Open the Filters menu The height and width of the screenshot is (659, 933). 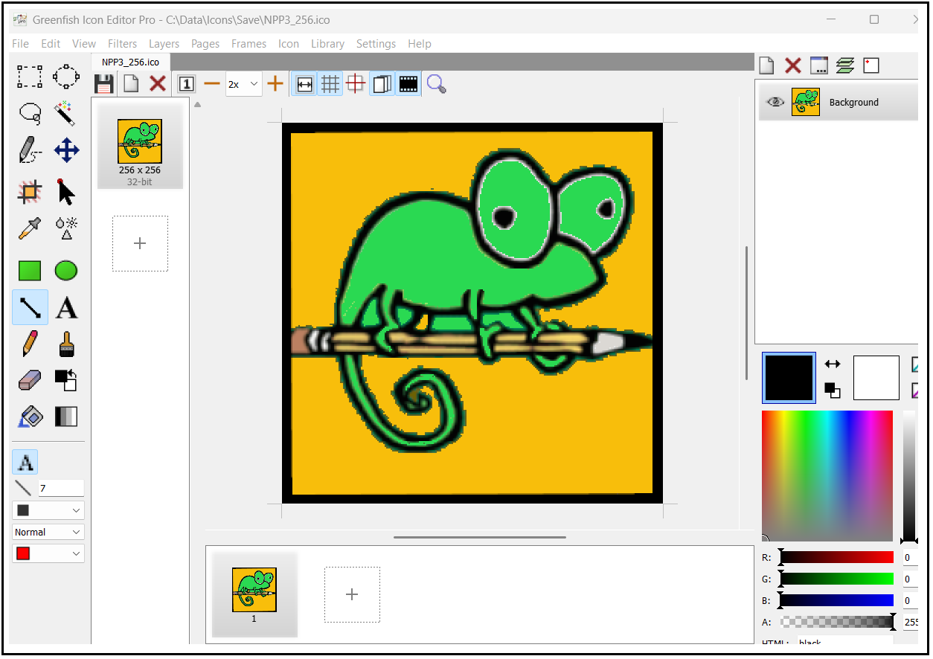coord(122,44)
